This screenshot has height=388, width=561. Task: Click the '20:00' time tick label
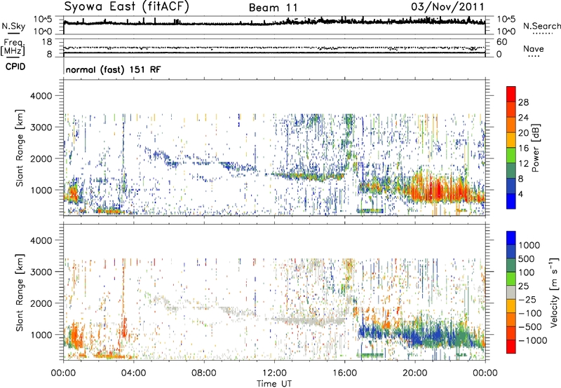[x=415, y=373]
